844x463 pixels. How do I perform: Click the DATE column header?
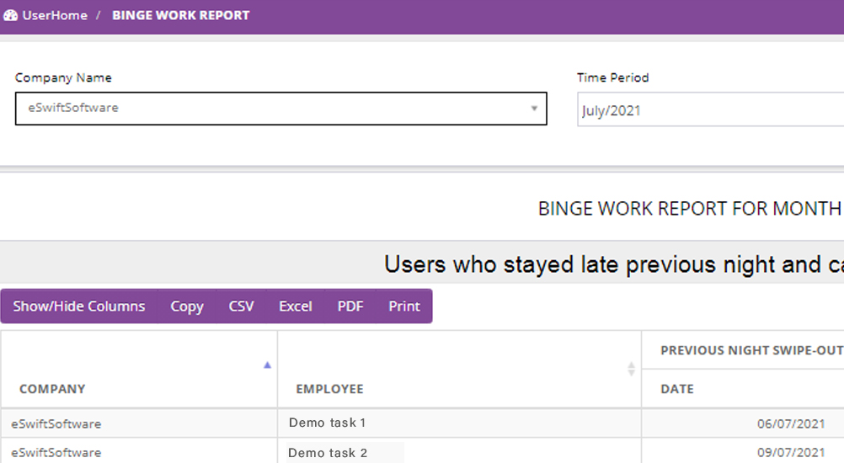(677, 389)
